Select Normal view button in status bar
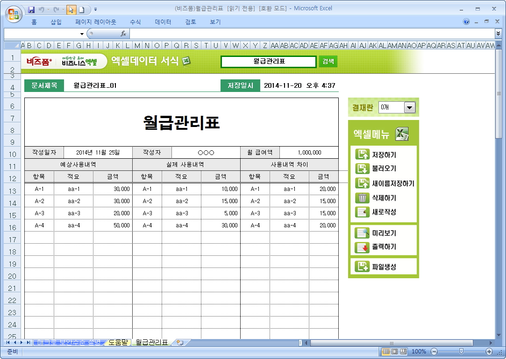 (x=386, y=351)
